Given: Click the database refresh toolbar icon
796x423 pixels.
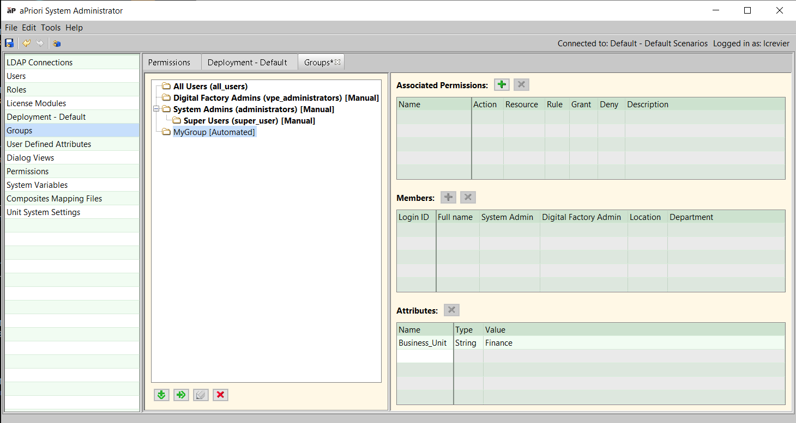Looking at the screenshot, I should pyautogui.click(x=57, y=43).
